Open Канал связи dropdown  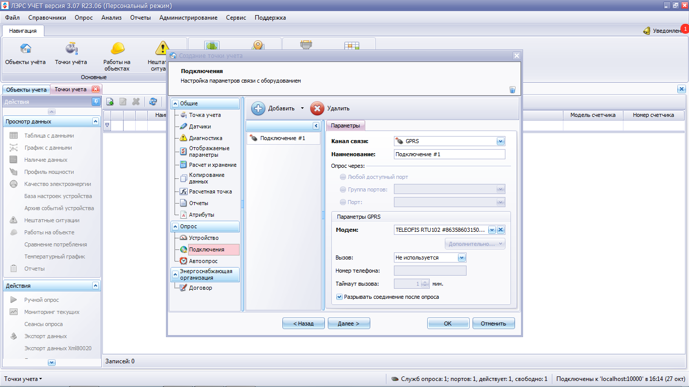click(500, 141)
